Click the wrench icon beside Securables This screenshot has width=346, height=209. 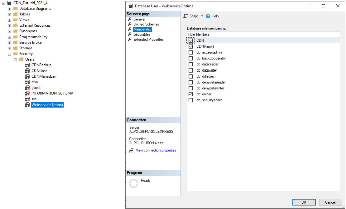pos(130,34)
